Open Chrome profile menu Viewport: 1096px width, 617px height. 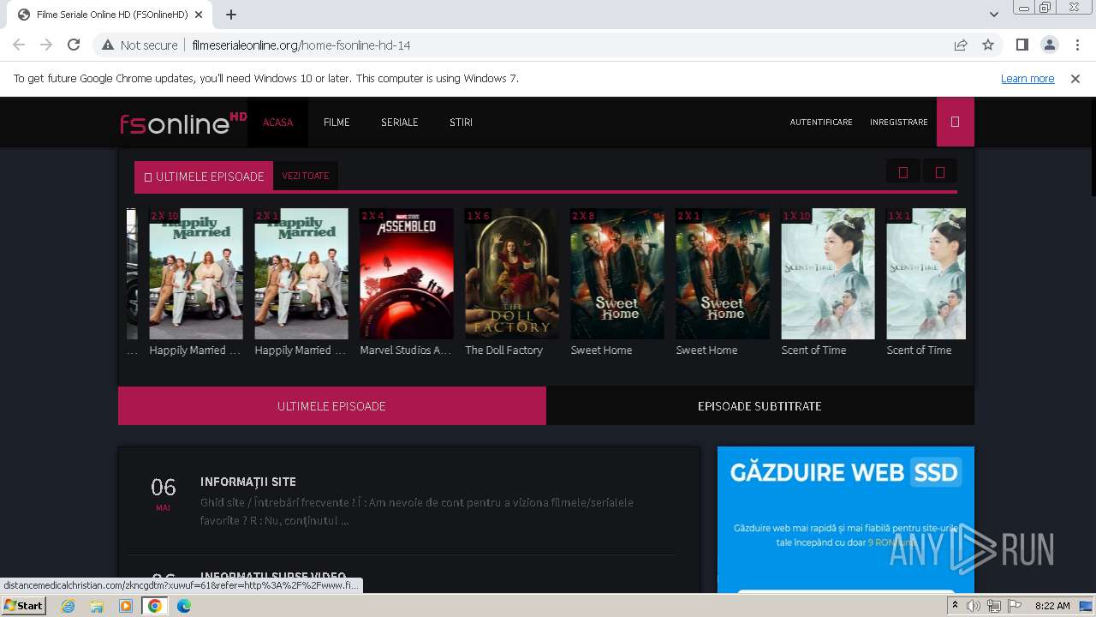(1049, 45)
